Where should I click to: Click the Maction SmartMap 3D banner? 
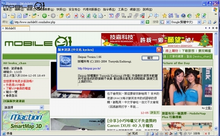pyautogui.click(x=26, y=120)
